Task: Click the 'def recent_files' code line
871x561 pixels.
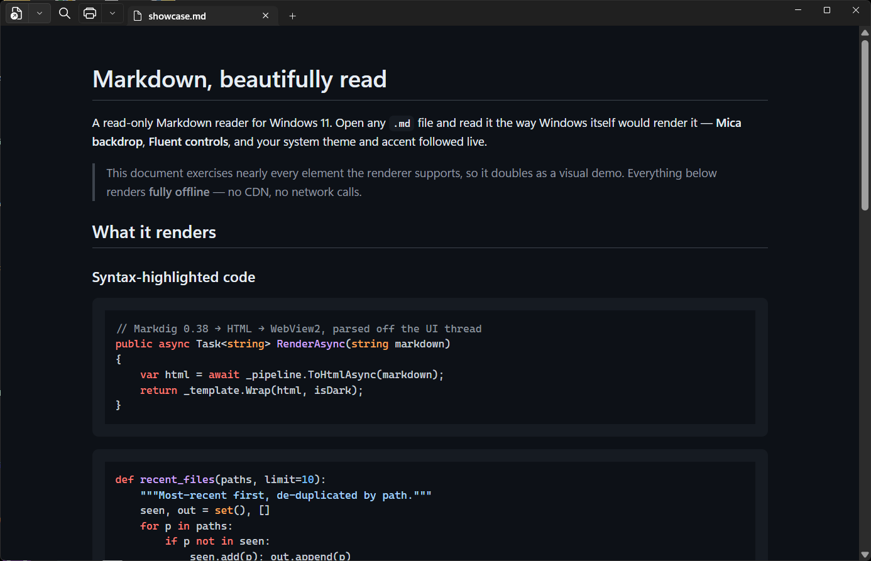Action: [x=221, y=479]
